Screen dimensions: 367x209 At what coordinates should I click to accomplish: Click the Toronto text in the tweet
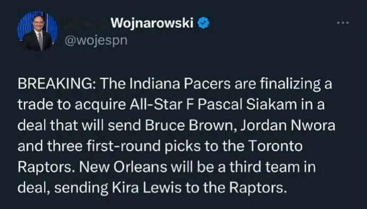click(x=275, y=146)
